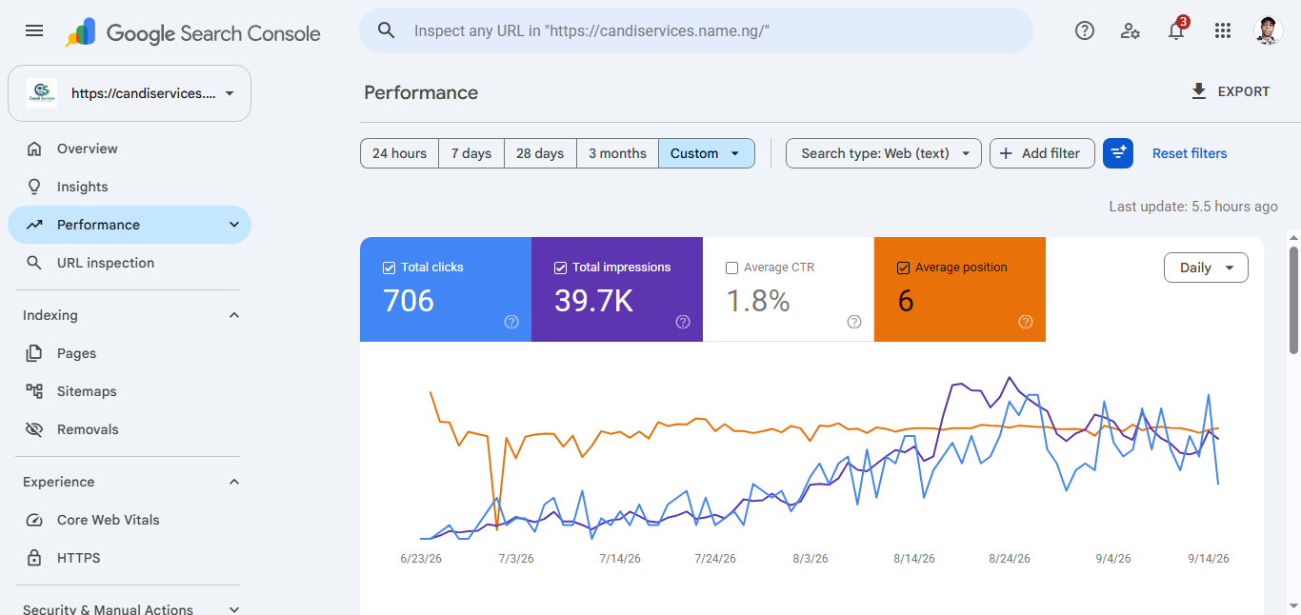Screen dimensions: 1301x615
Task: Click the Core Web Vitals gauge icon
Action: click(34, 520)
